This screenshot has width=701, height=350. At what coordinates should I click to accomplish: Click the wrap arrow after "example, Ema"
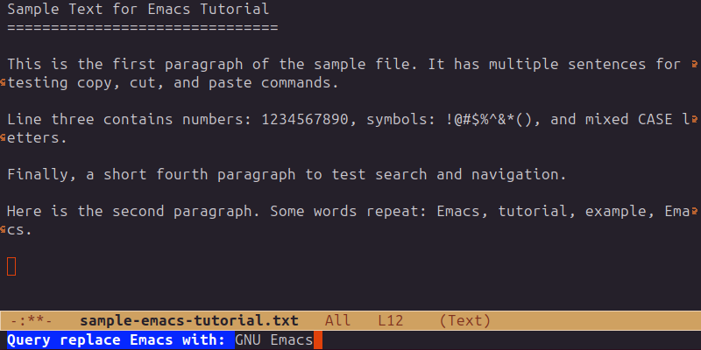click(x=695, y=211)
